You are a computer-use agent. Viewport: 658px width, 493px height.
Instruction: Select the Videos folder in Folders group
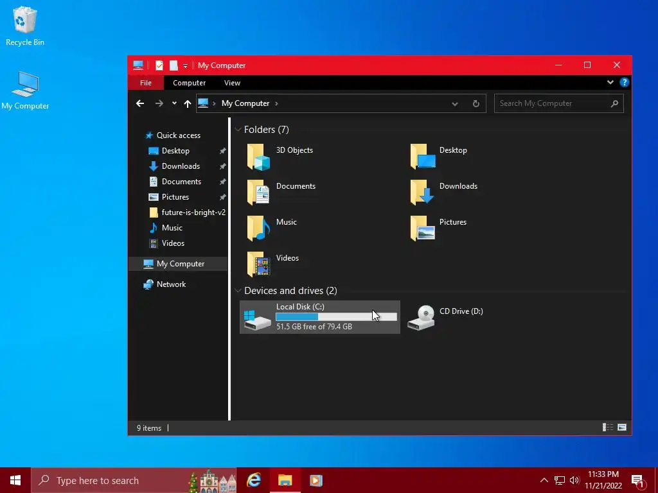point(272,264)
